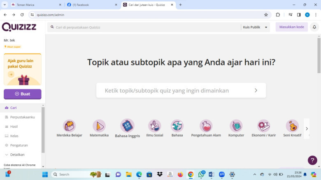
Task: Launch Microsoft Word from the taskbar
Action: tap(211, 174)
